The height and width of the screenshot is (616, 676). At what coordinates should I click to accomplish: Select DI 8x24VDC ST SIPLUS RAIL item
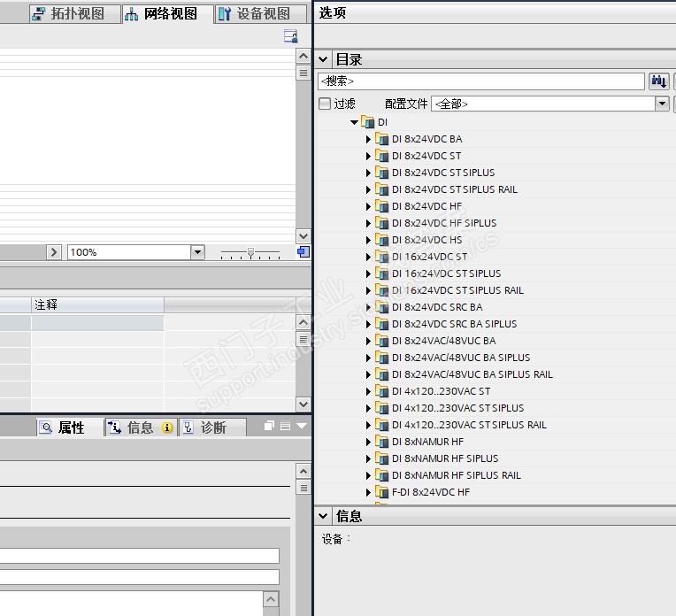455,189
